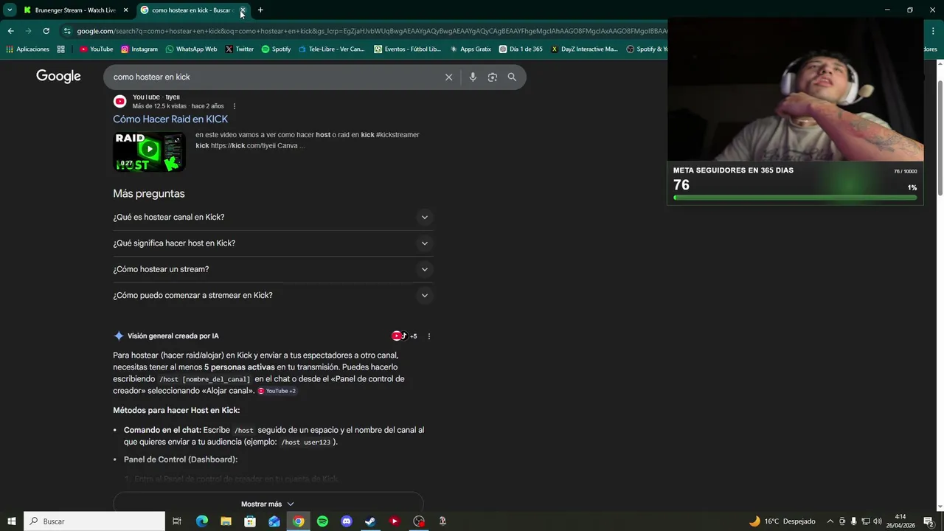Open Aplicaciones in the bookmarks bar

click(x=27, y=49)
